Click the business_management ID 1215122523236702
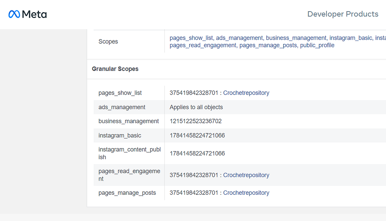The image size is (386, 221). coord(196,121)
